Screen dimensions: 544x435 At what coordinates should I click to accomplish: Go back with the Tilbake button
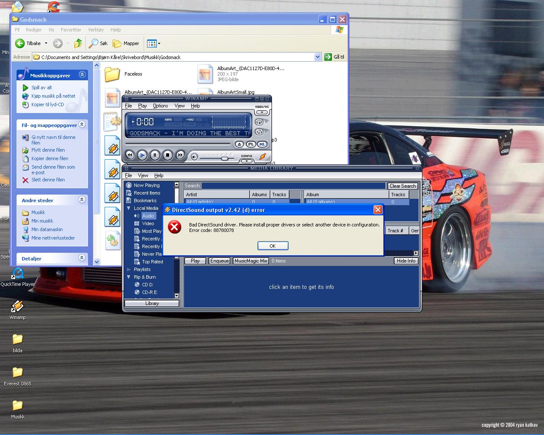28,43
